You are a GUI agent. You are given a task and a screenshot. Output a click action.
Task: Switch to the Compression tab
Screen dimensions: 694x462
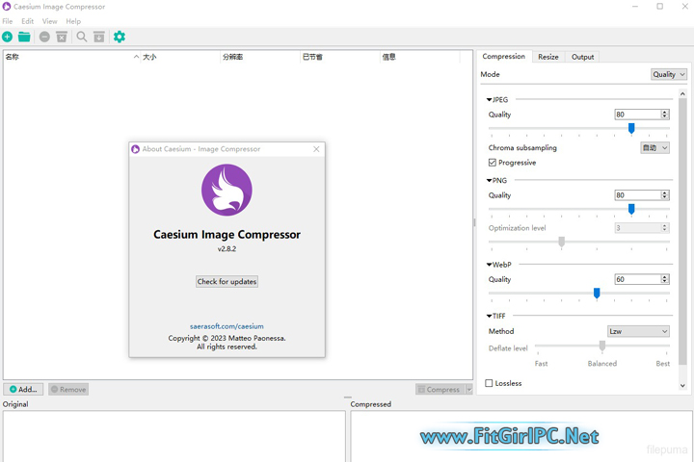[x=504, y=56]
